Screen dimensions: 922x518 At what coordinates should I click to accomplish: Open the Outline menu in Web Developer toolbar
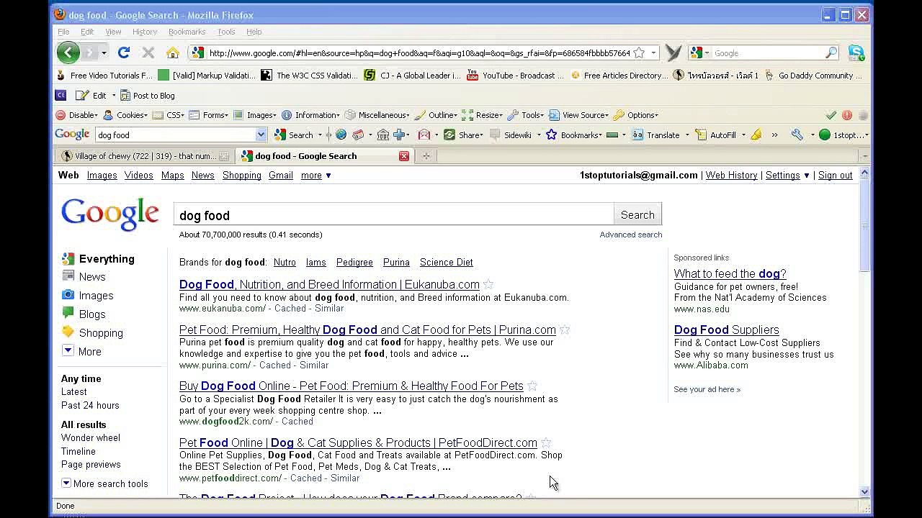[436, 115]
